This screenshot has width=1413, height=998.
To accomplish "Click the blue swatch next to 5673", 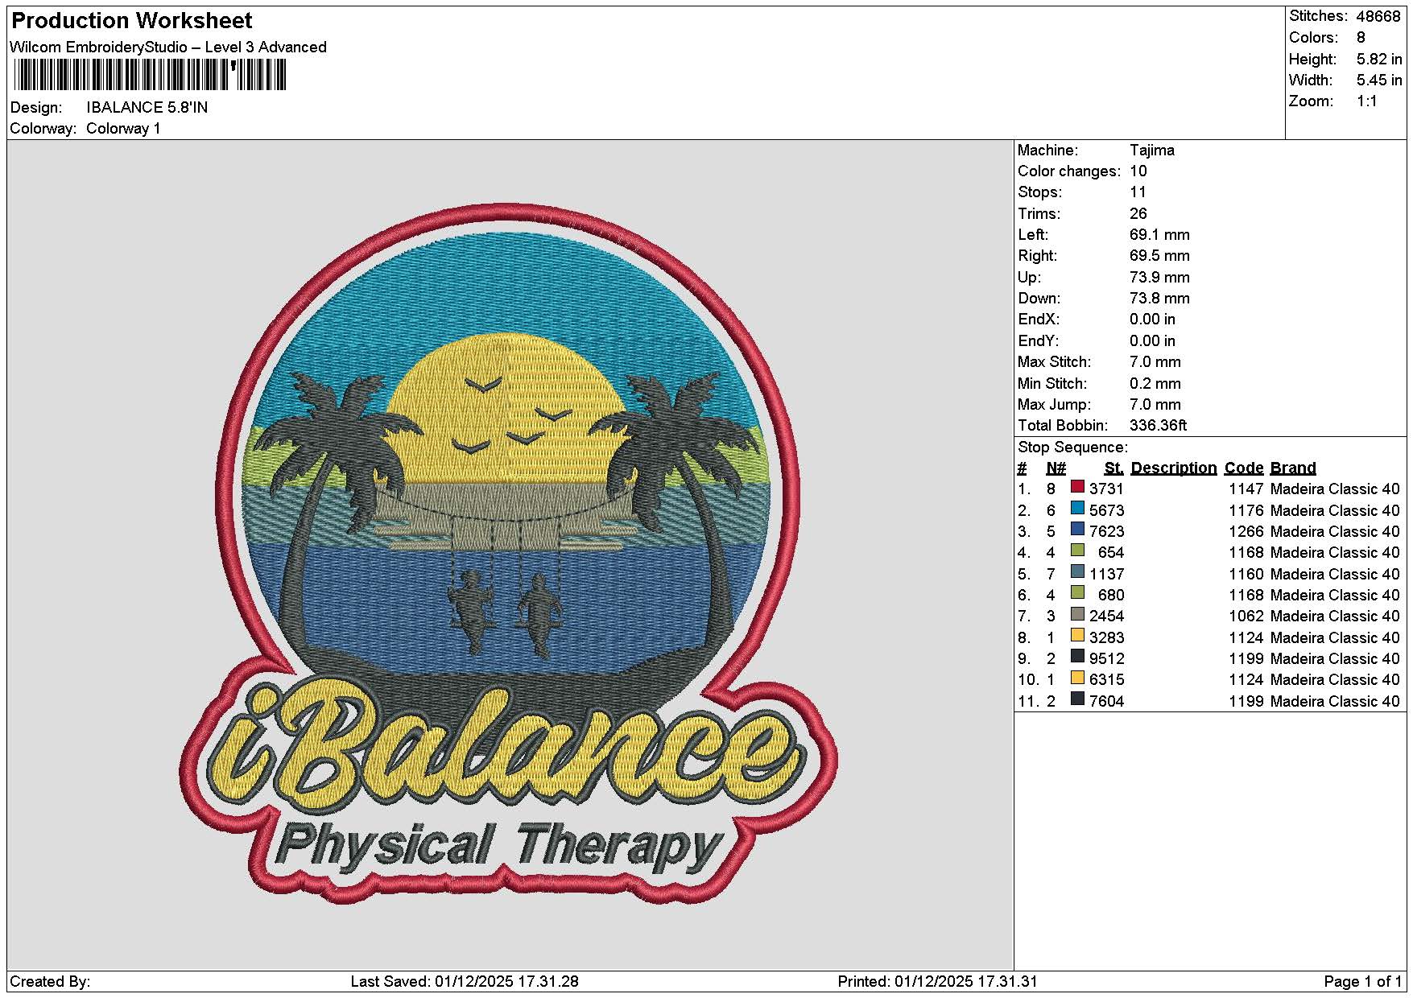I will 1077,508.
